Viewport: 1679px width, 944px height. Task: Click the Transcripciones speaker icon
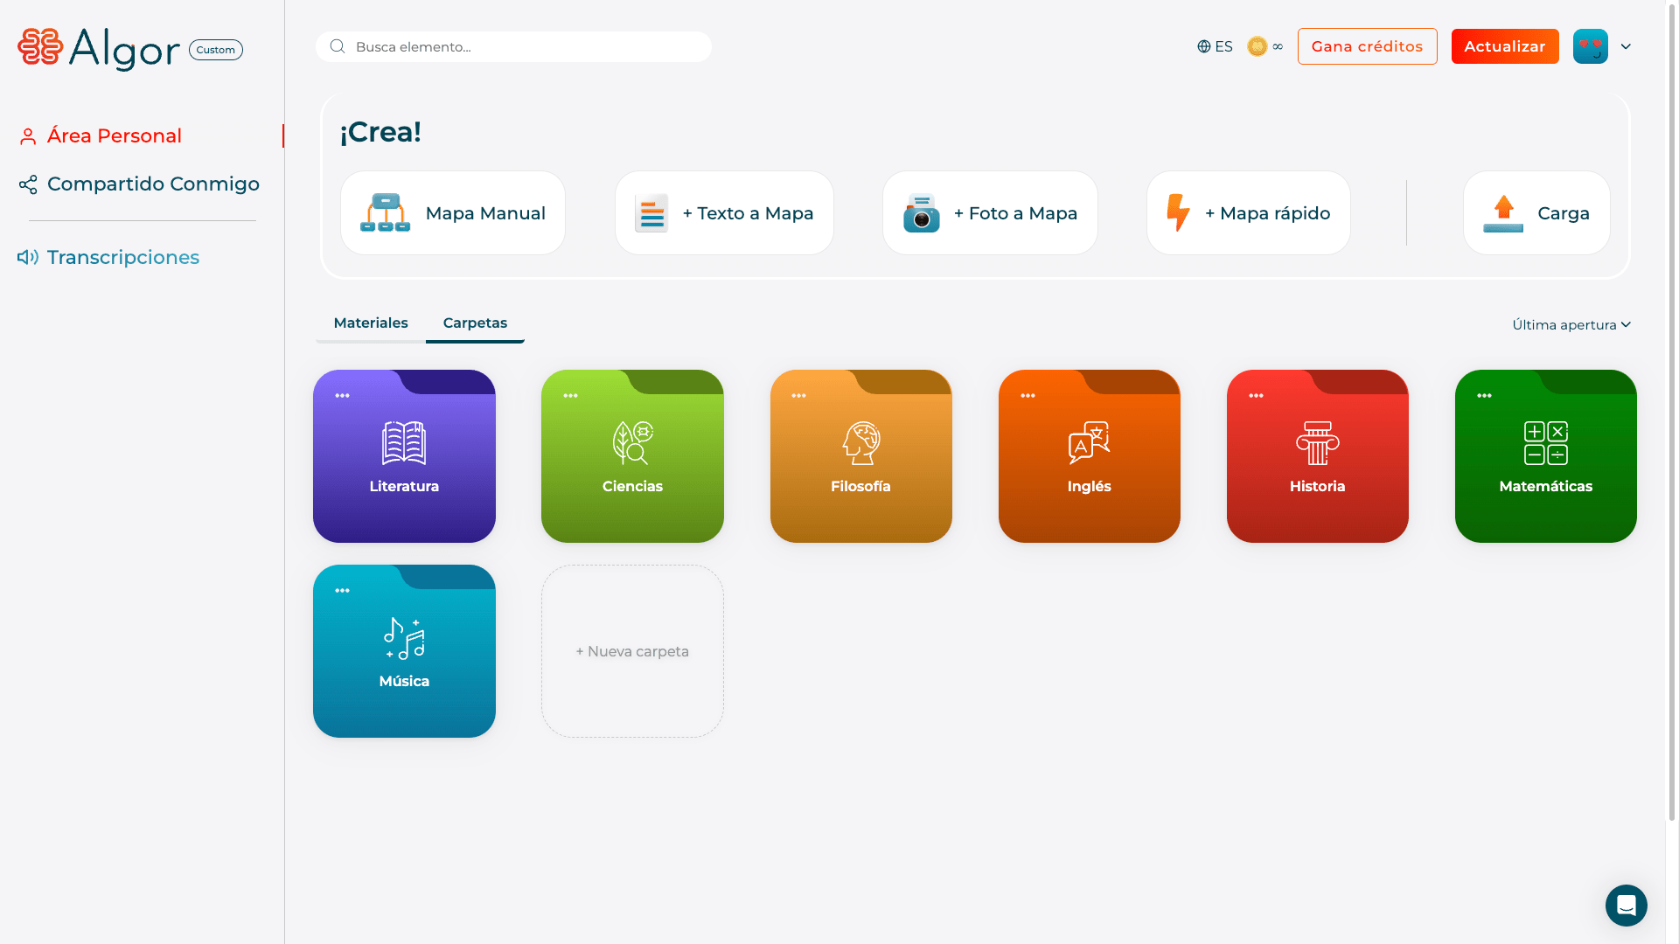[27, 257]
